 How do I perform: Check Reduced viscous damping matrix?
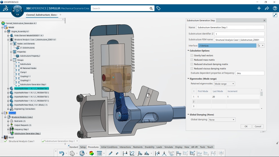click(192, 69)
